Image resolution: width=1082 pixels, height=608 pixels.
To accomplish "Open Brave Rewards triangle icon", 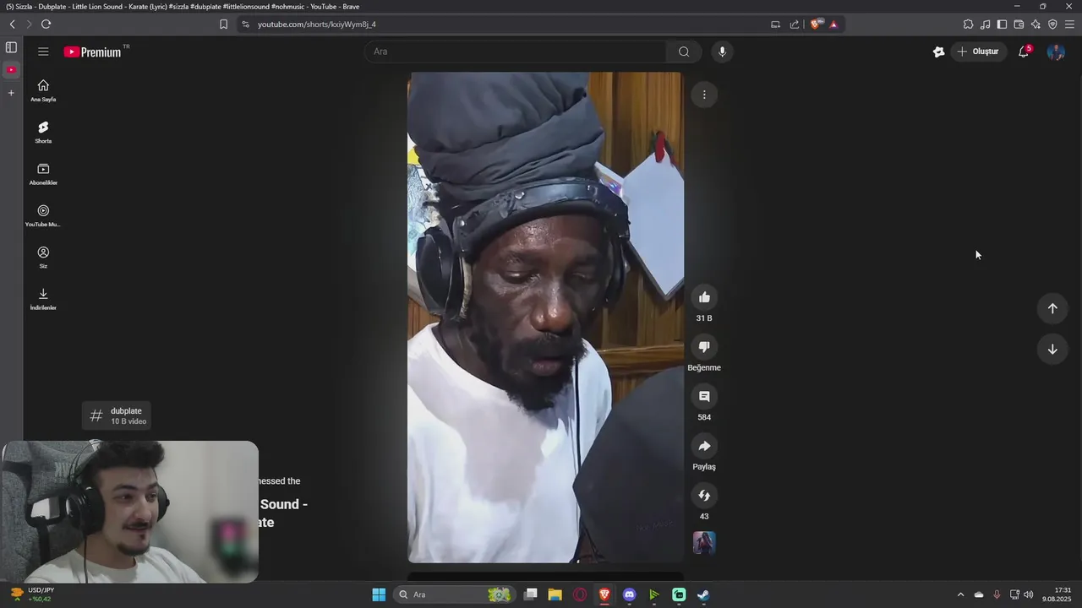I will 833,24.
